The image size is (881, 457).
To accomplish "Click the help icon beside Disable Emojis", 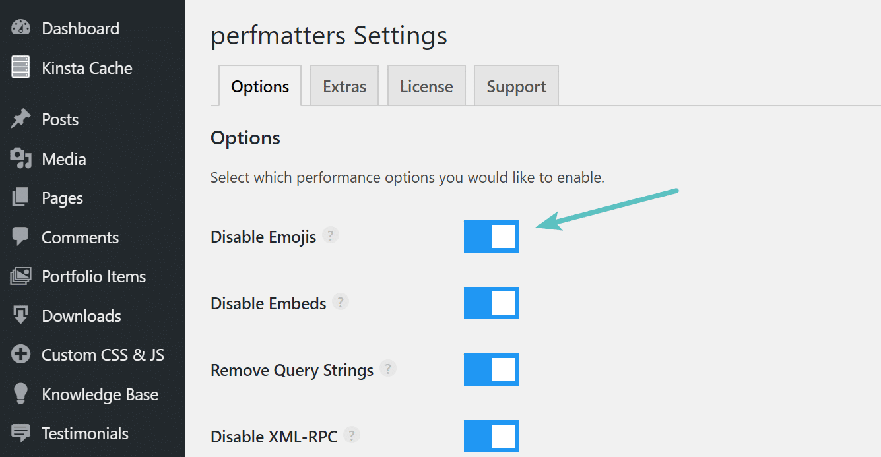I will tap(330, 235).
